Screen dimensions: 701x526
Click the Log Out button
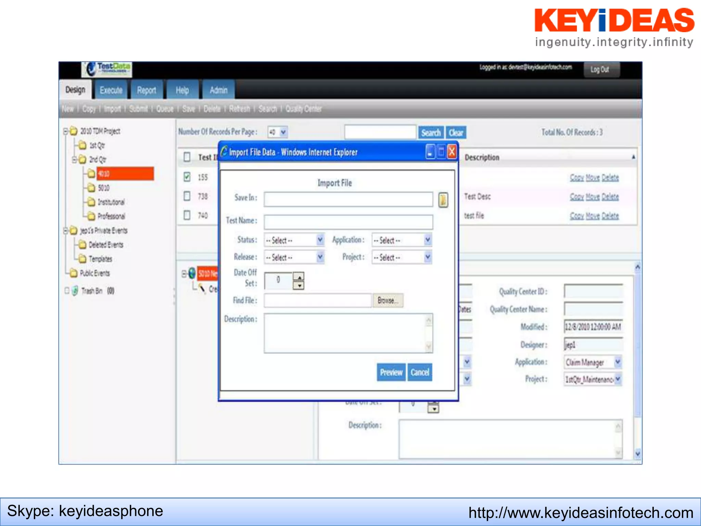[x=601, y=70]
